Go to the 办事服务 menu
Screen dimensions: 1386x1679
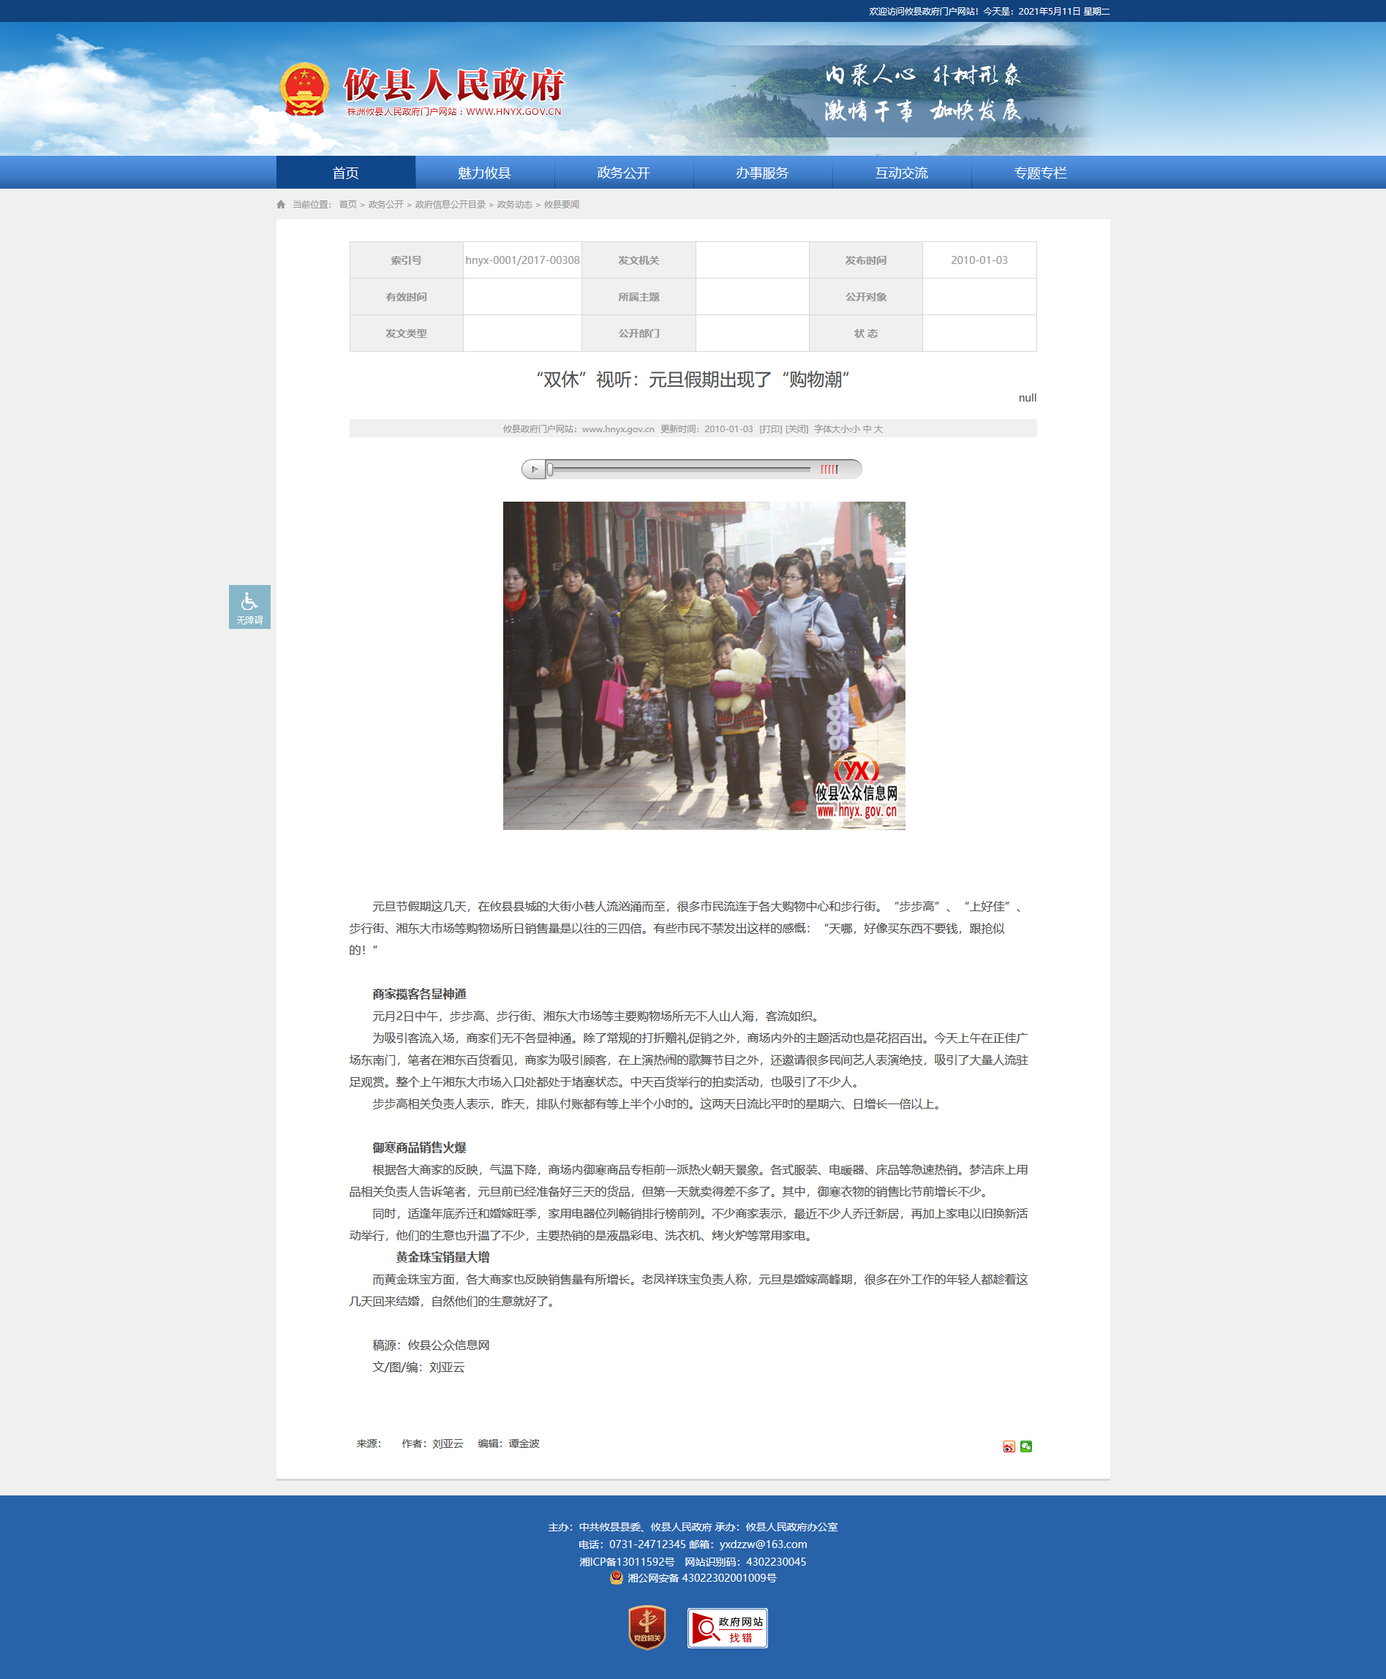(761, 173)
